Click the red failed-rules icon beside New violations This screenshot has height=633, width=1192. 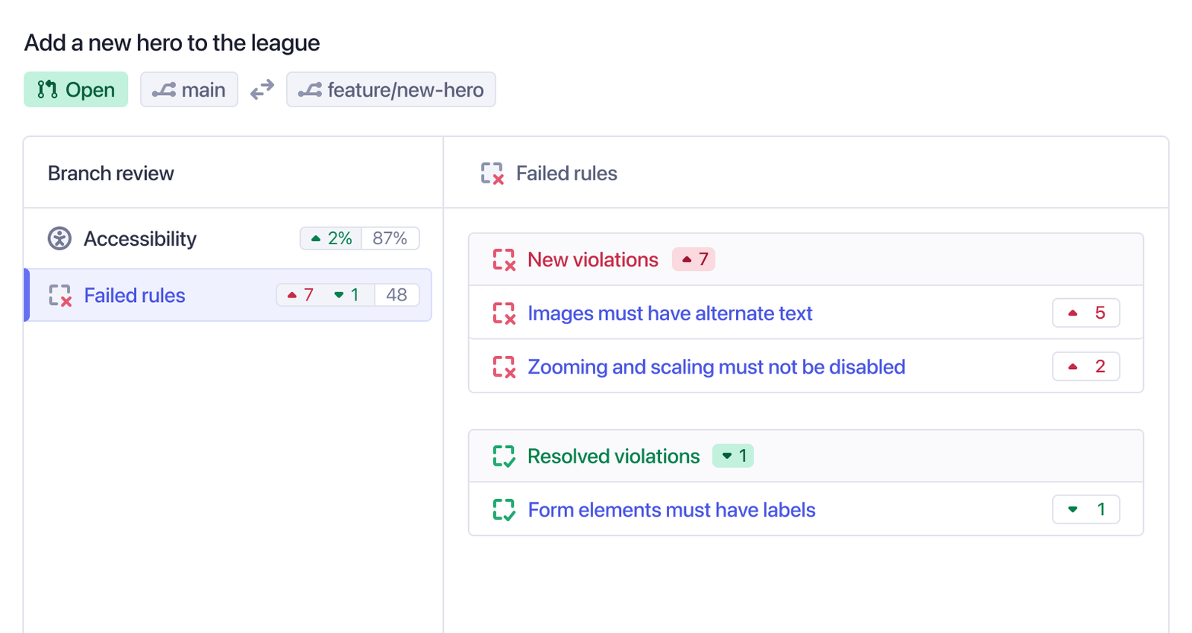pyautogui.click(x=505, y=259)
